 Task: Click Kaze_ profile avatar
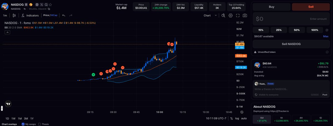click(256, 84)
